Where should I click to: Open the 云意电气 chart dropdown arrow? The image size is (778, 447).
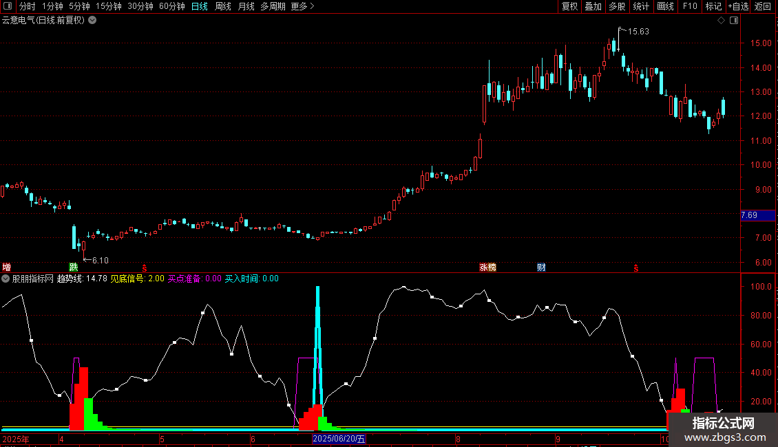(x=92, y=21)
